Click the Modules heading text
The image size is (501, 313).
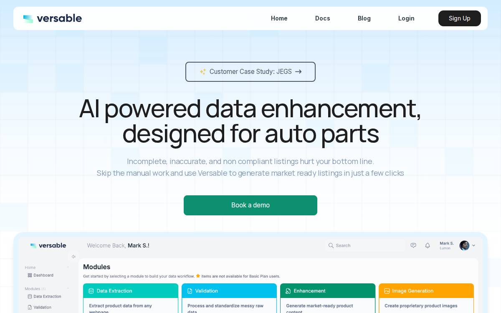point(97,267)
